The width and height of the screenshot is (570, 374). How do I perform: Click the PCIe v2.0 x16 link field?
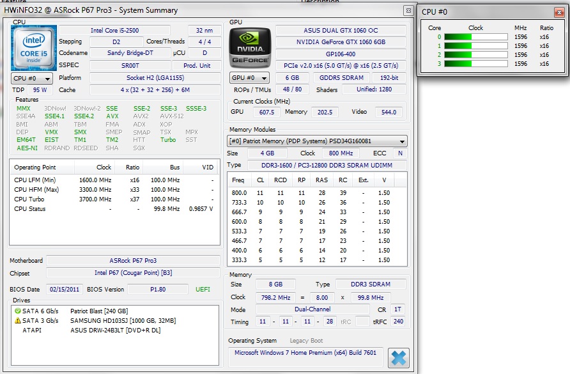point(341,65)
